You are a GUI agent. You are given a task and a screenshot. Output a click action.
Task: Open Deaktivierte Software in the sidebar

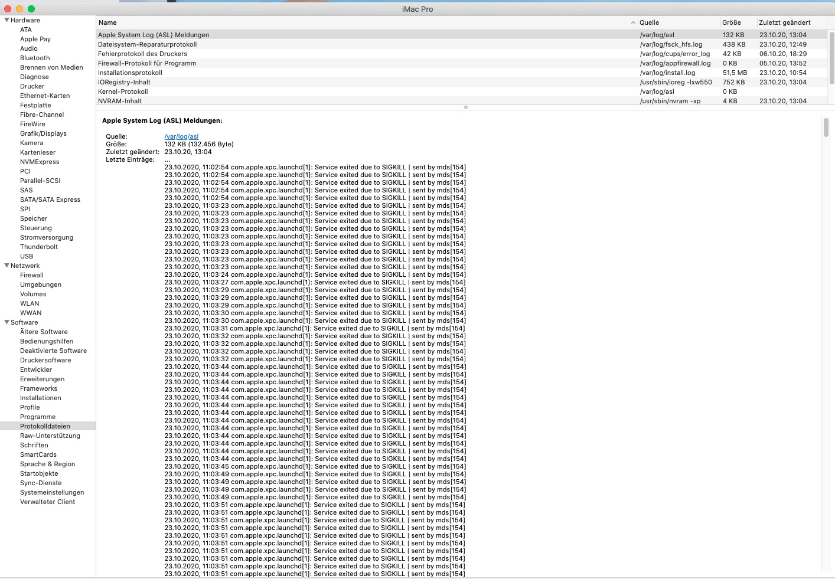pyautogui.click(x=53, y=351)
